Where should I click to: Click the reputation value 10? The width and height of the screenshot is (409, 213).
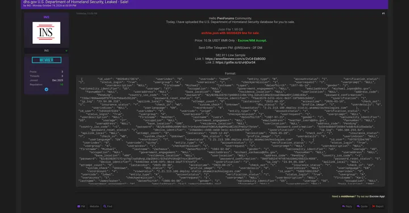click(x=61, y=85)
